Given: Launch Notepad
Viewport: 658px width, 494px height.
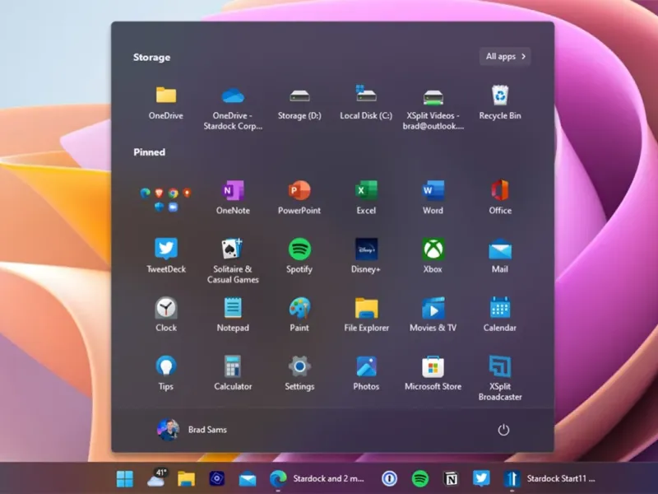Looking at the screenshot, I should click(x=233, y=315).
